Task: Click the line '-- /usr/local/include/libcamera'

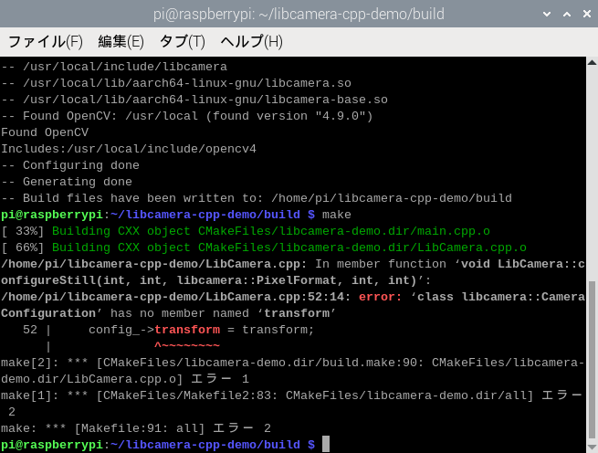Action: [114, 67]
